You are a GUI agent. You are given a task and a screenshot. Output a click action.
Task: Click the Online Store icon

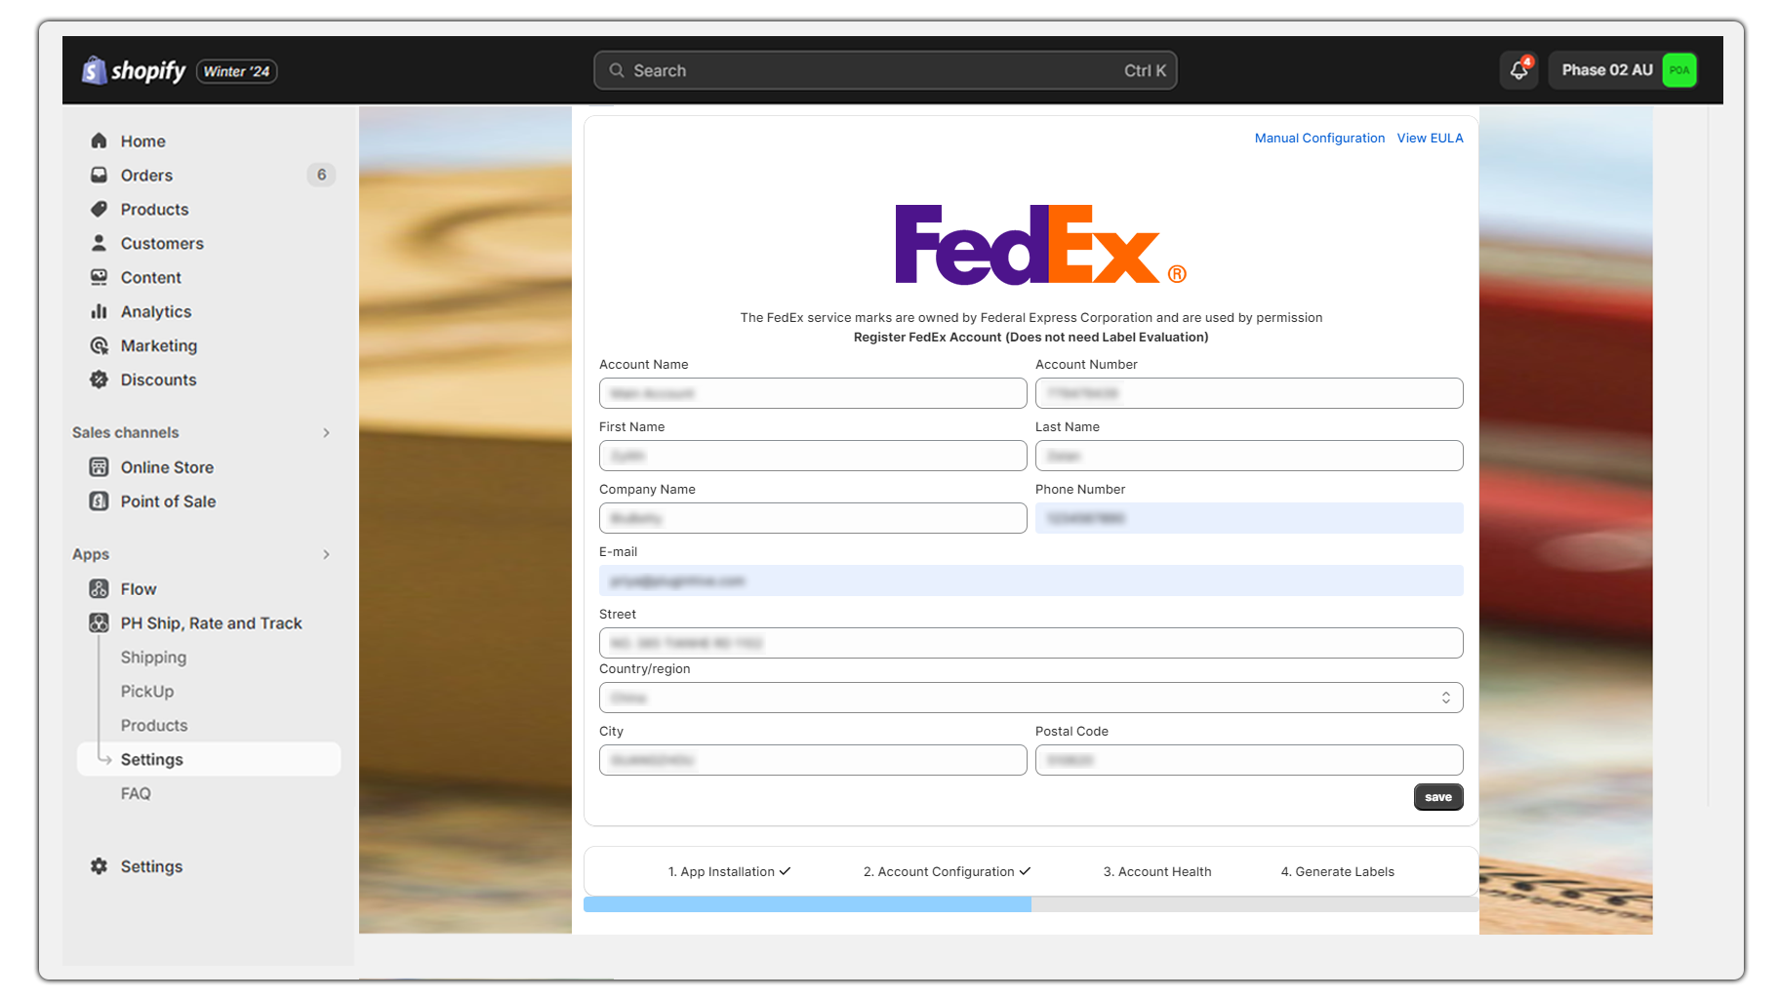point(99,467)
